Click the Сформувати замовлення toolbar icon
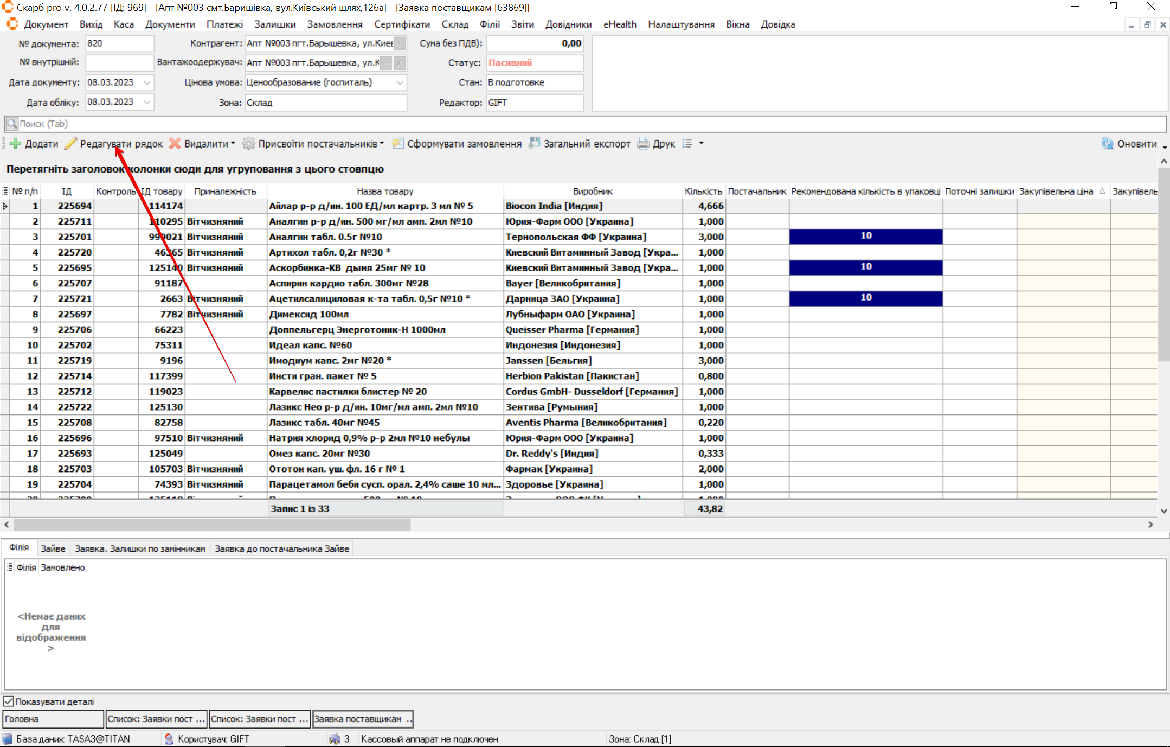The image size is (1170, 747). [x=398, y=144]
